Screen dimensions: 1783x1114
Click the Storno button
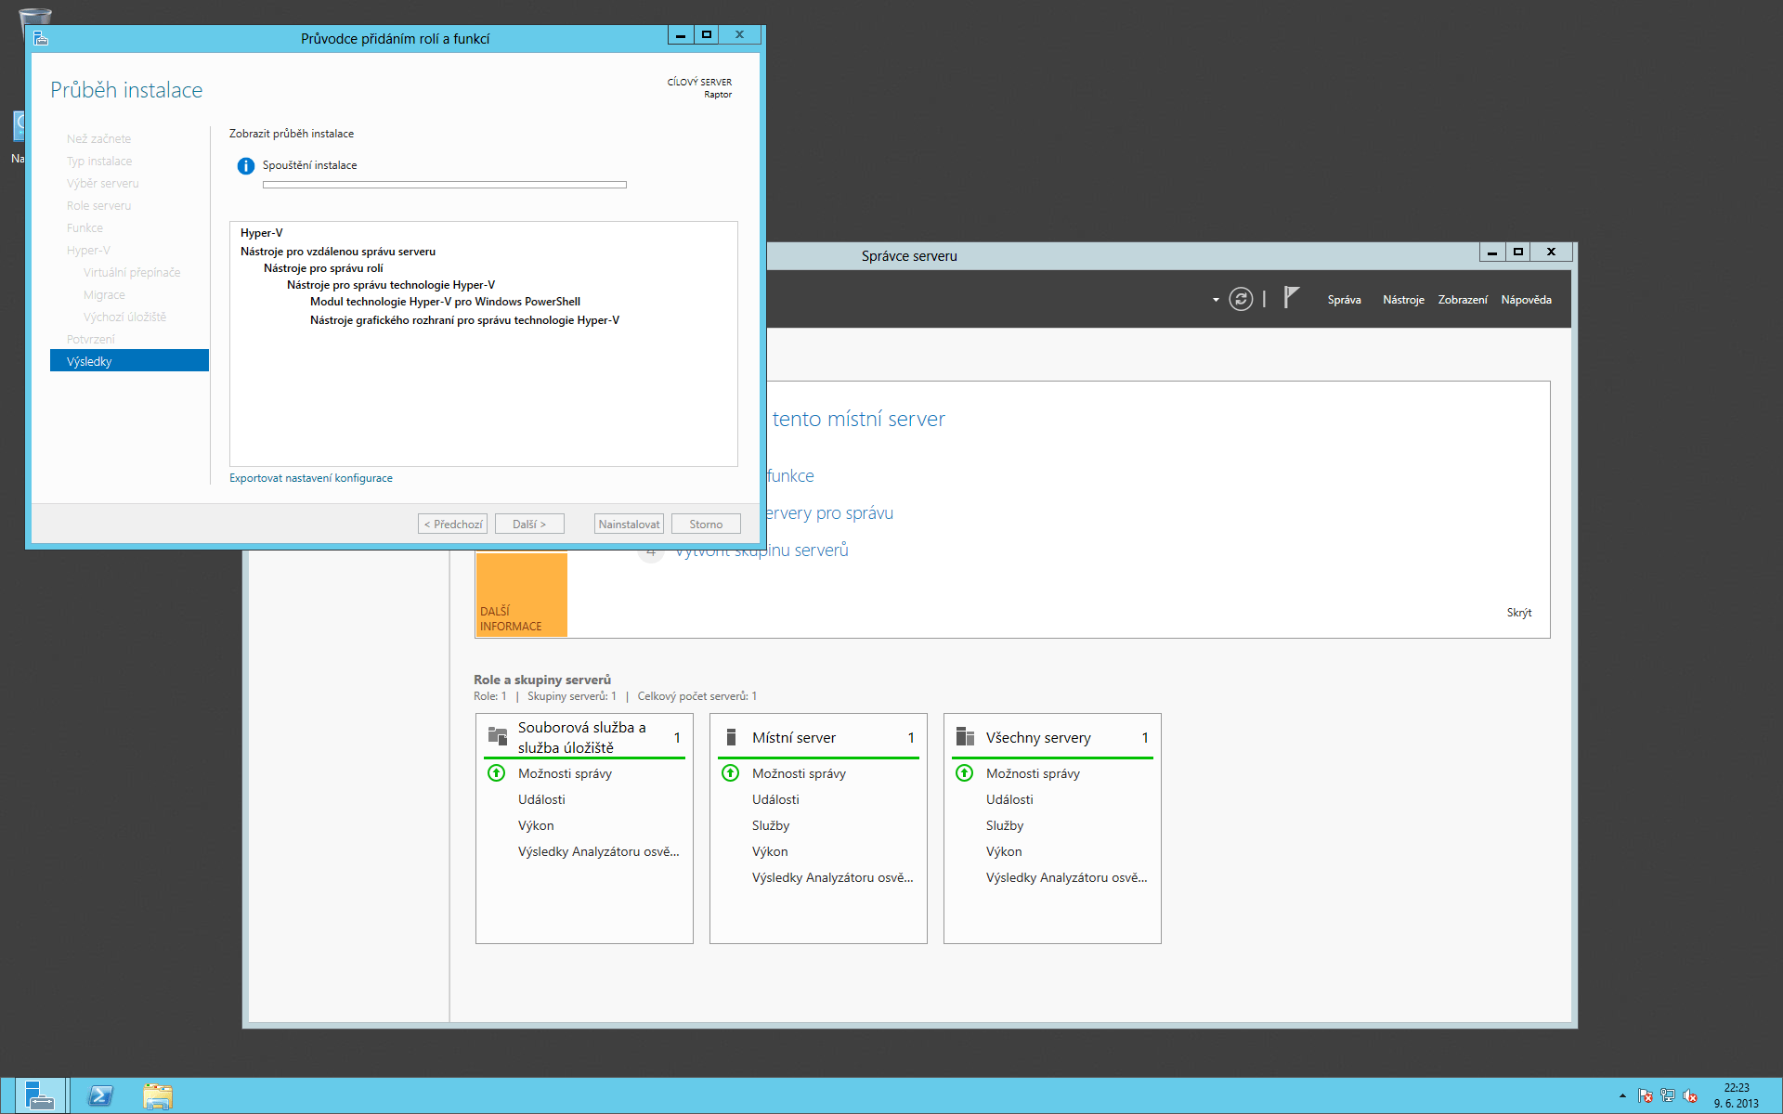[x=706, y=525]
